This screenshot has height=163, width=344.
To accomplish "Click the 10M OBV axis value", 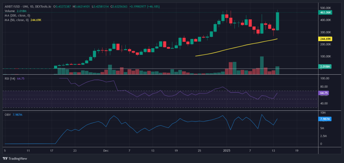I will tap(323, 113).
